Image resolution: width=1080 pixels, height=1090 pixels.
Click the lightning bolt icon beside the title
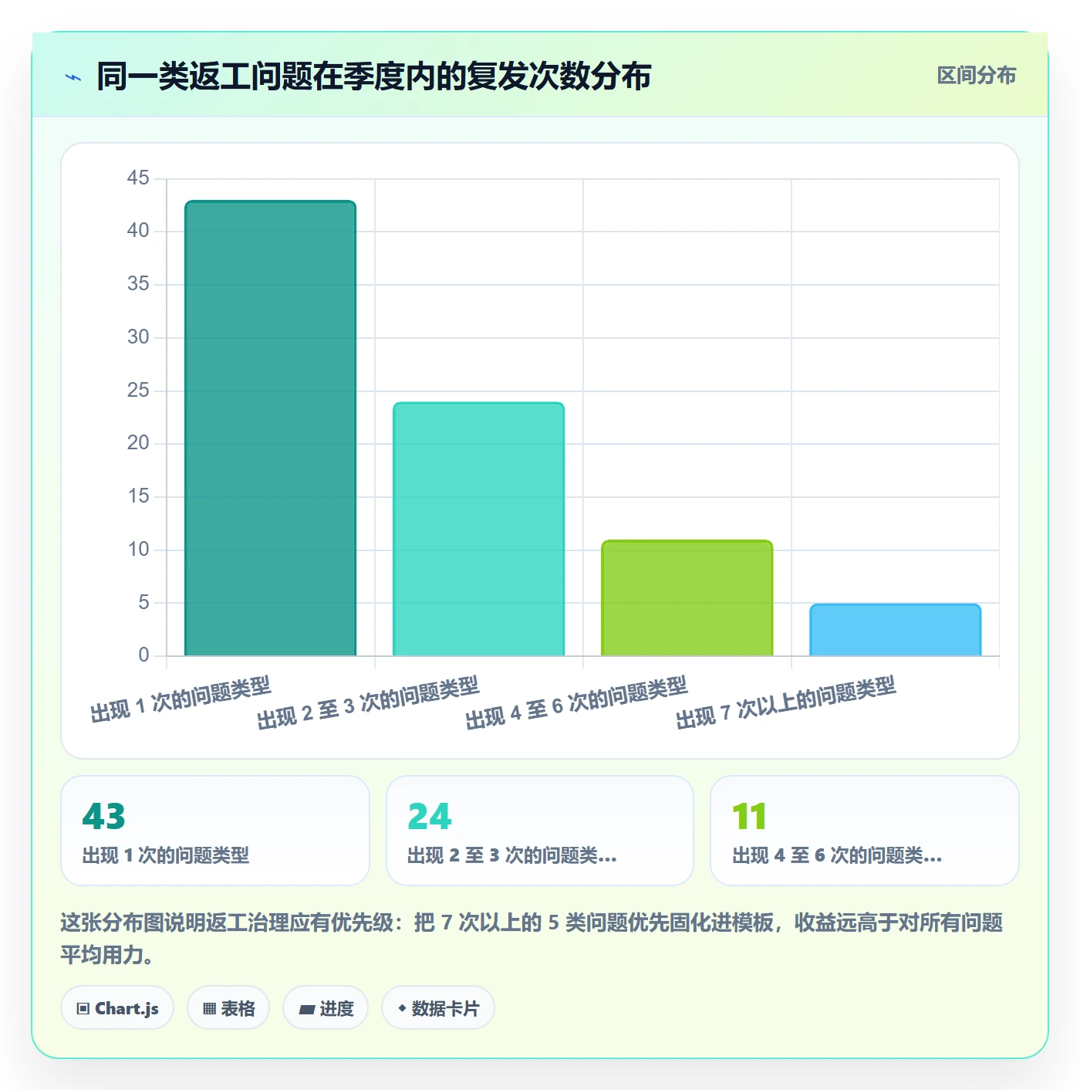73,77
